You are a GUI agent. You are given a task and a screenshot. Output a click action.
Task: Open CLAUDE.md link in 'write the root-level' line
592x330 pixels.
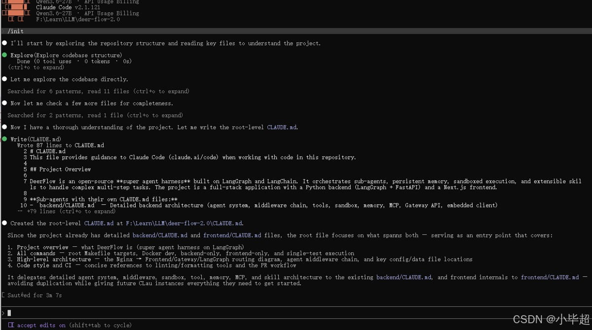click(x=282, y=127)
